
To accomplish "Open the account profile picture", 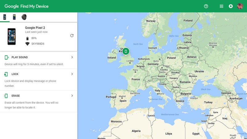I will point(240,6).
